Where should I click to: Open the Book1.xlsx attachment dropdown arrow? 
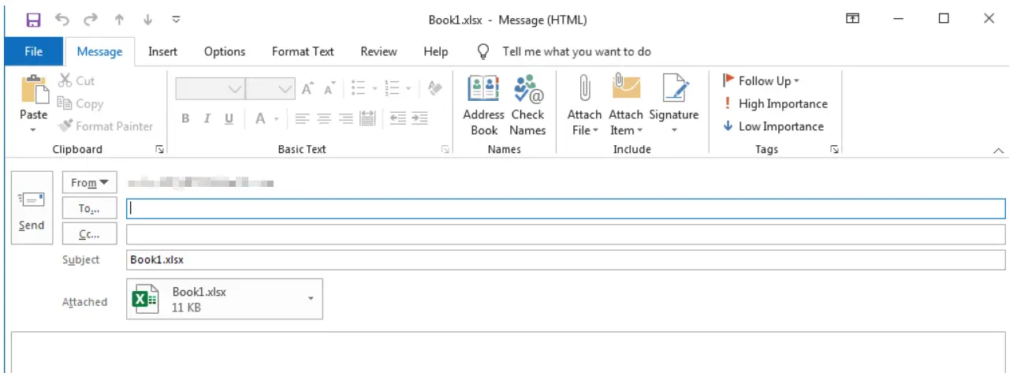click(x=311, y=299)
